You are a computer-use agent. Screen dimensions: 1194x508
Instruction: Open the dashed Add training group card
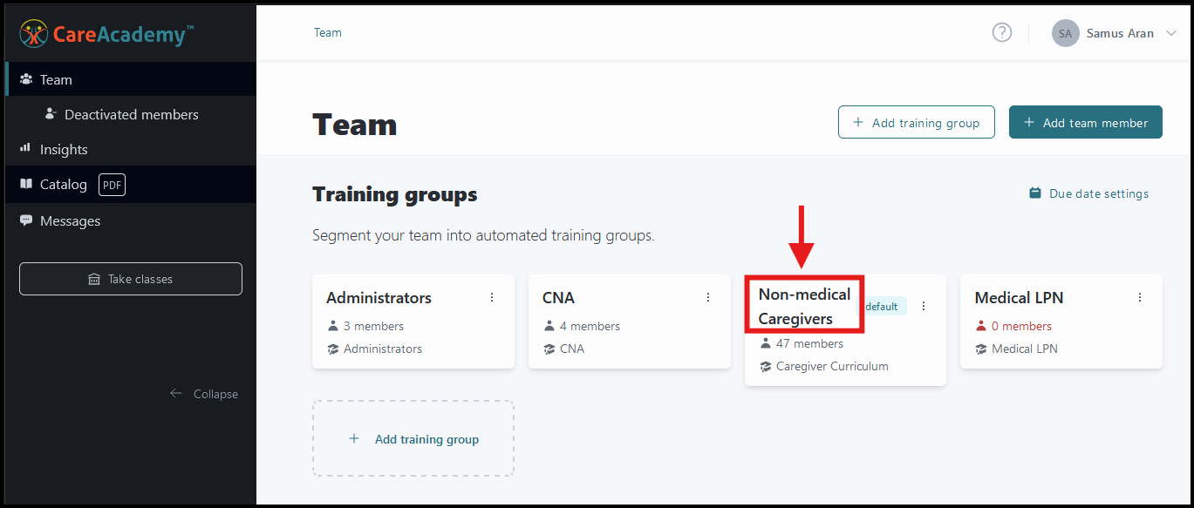point(413,438)
